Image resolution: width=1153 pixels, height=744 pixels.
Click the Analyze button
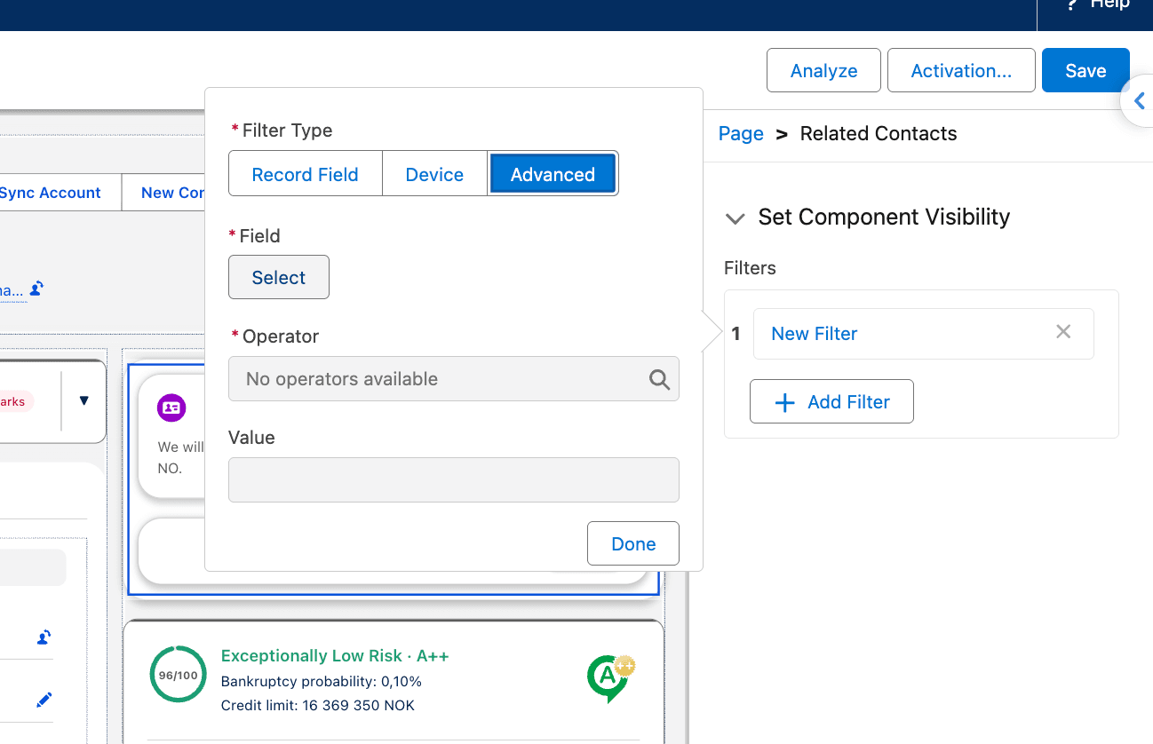[x=823, y=70]
